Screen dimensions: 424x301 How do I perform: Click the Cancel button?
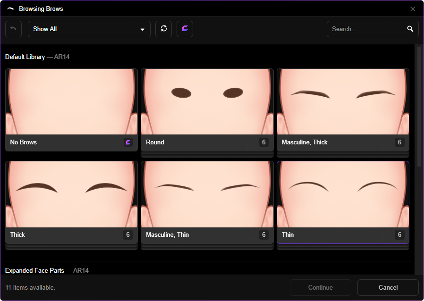[x=388, y=287]
